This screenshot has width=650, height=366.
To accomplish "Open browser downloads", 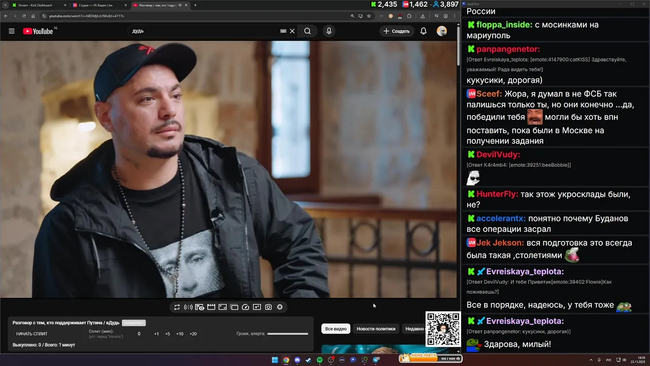I will tap(422, 16).
